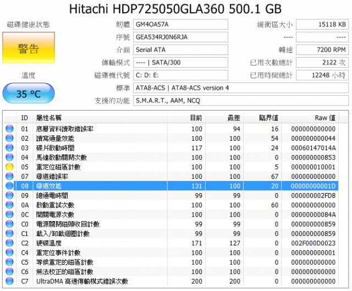352x291 pixels.
Task: Select highlighted attribute 尋道效能
Action: (x=49, y=186)
